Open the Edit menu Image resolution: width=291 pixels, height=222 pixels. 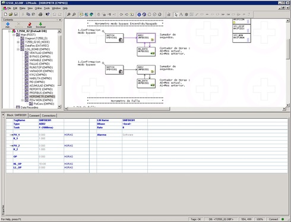(15, 8)
